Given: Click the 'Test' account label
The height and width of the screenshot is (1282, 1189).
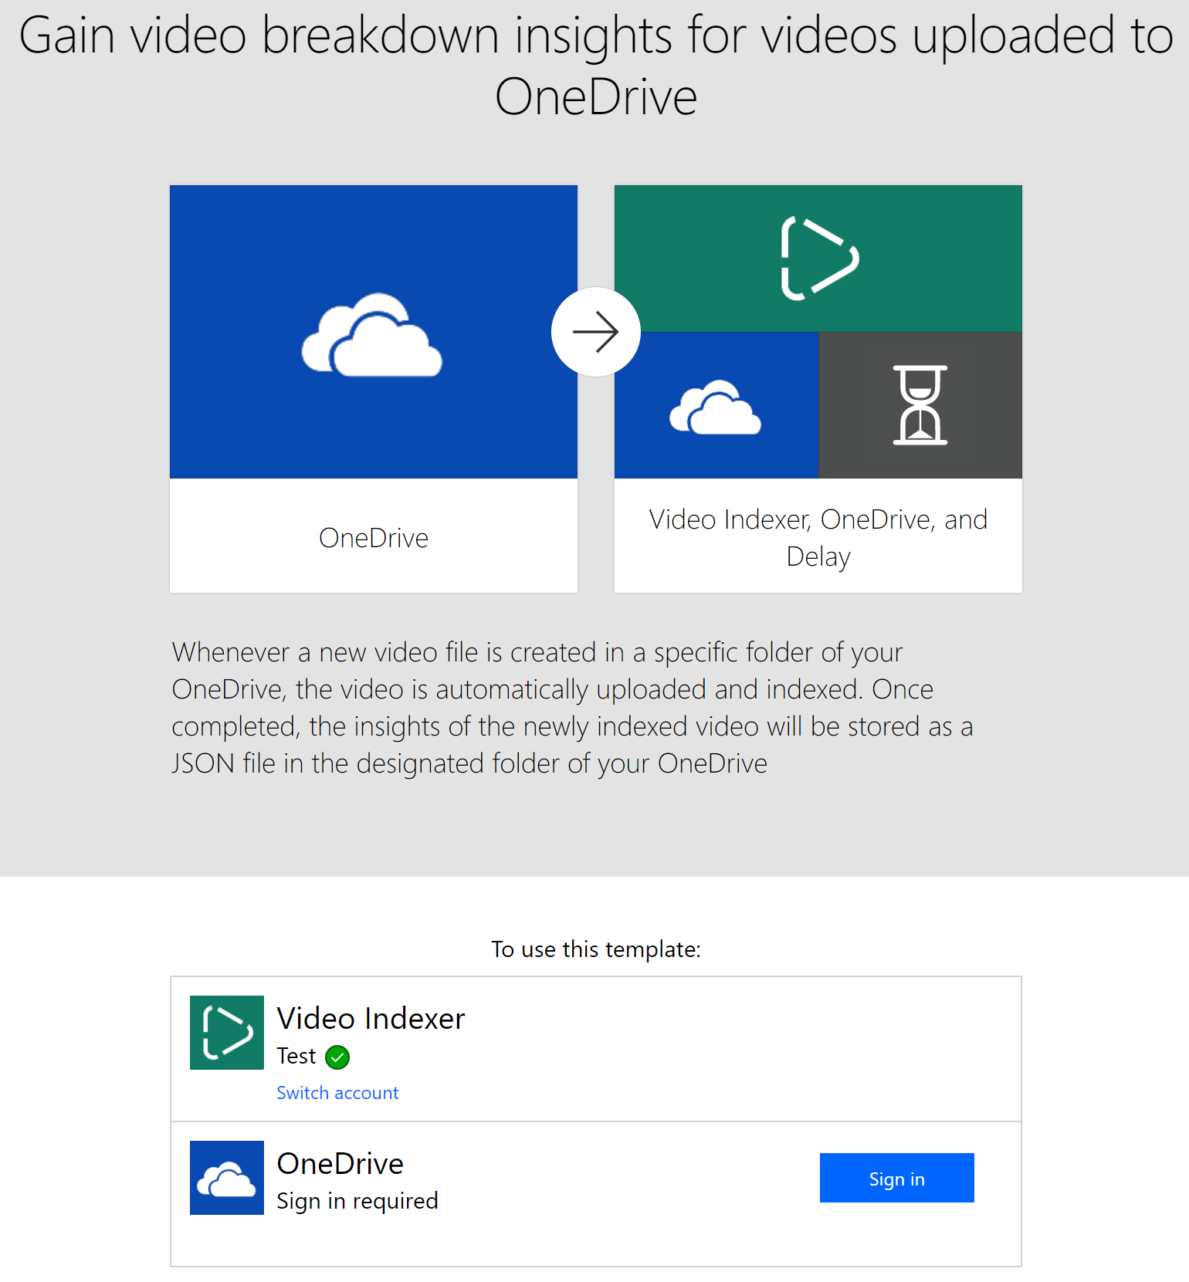Looking at the screenshot, I should tap(296, 1056).
